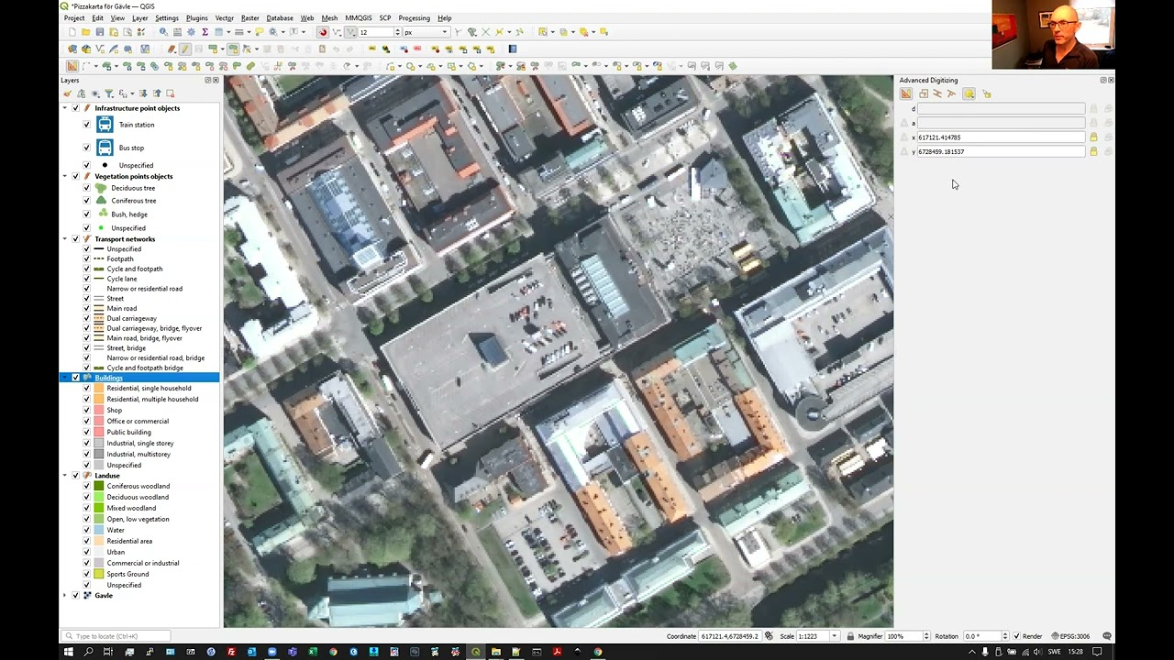
Task: Open the Plugins menu
Action: (x=196, y=18)
